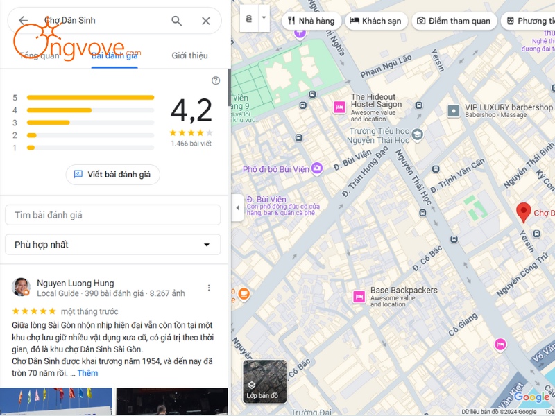555x416 pixels.
Task: Click the Google logo on map
Action: 531,397
